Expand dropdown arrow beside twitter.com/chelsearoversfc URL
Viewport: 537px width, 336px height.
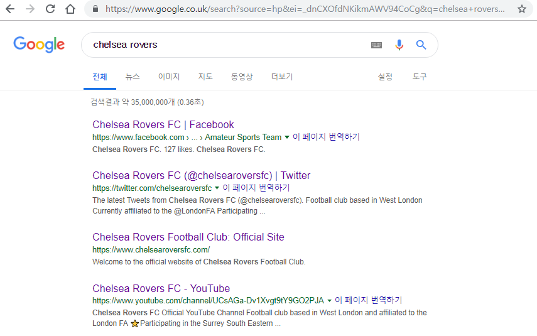point(217,188)
